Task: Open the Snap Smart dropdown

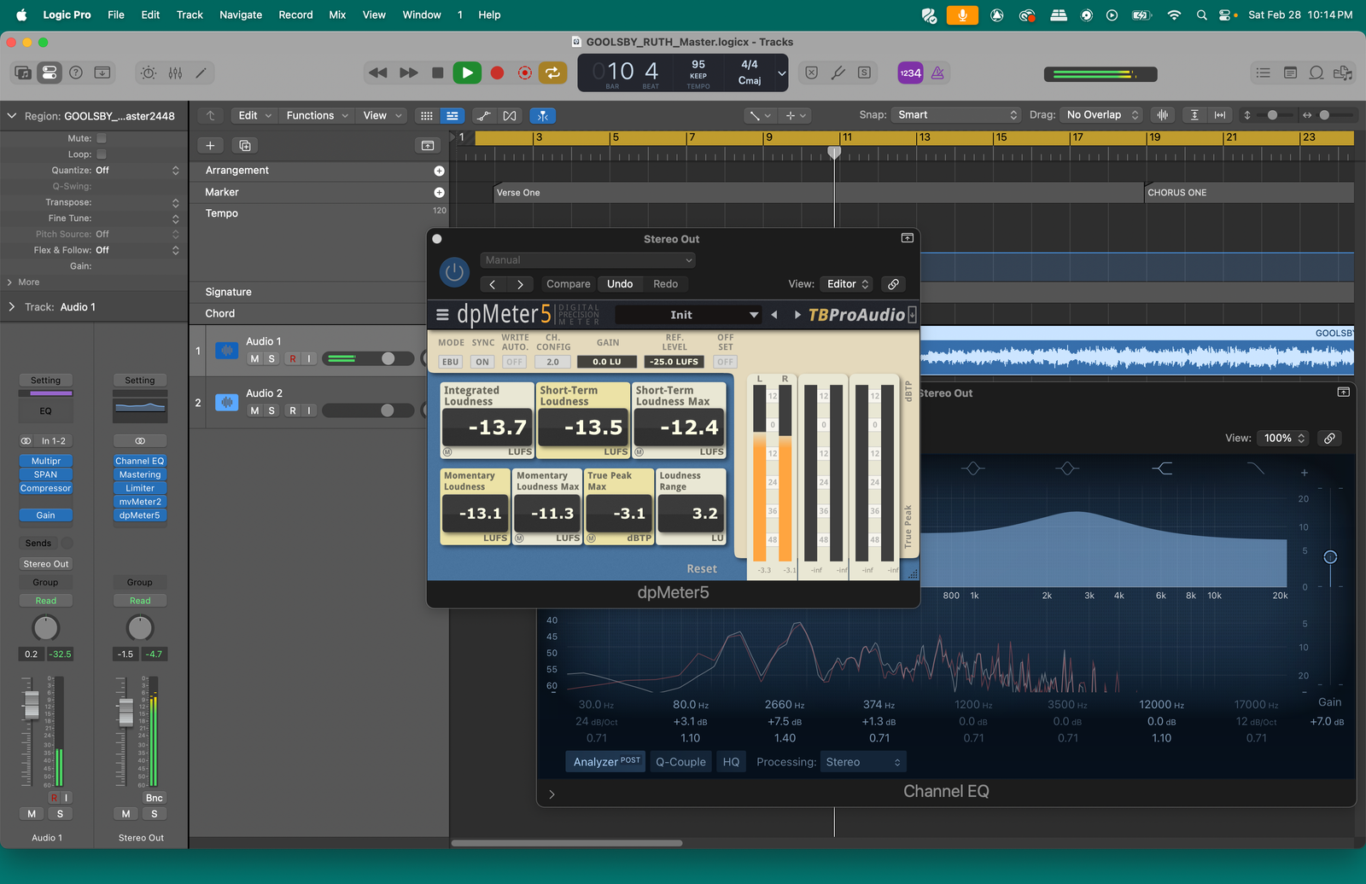Action: click(954, 115)
